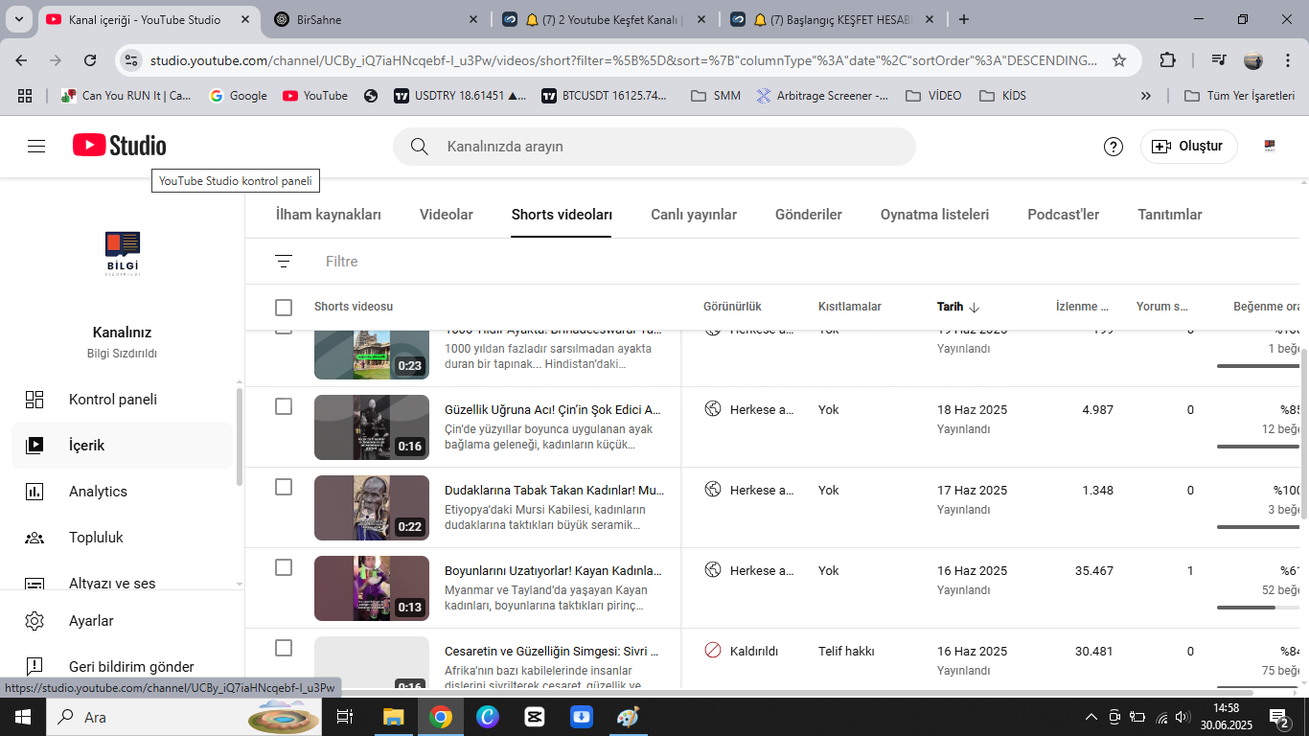This screenshot has height=736, width=1309.
Task: Click Telif hakkı restriction text
Action: (x=846, y=651)
